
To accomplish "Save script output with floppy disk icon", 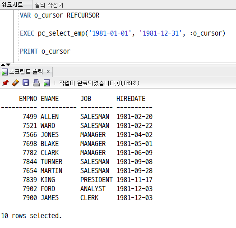I will coord(26,83).
